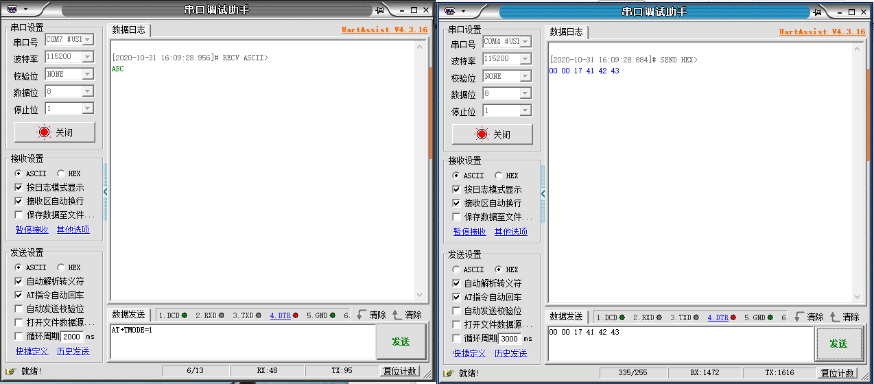Select 数据日志 tab in COM4 window

coord(567,32)
